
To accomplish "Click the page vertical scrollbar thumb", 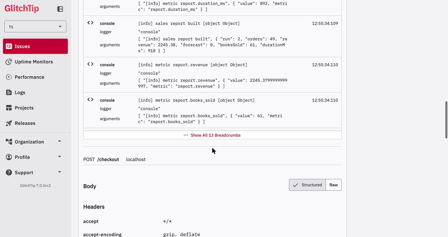I will coord(446,120).
